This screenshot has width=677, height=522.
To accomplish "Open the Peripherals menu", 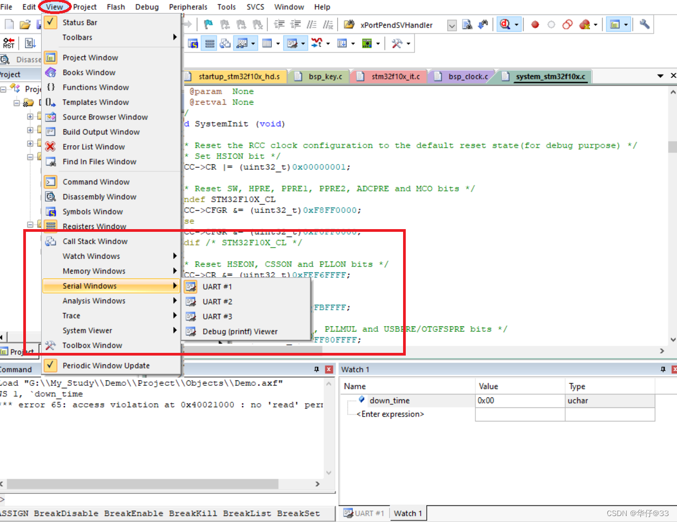I will (188, 7).
